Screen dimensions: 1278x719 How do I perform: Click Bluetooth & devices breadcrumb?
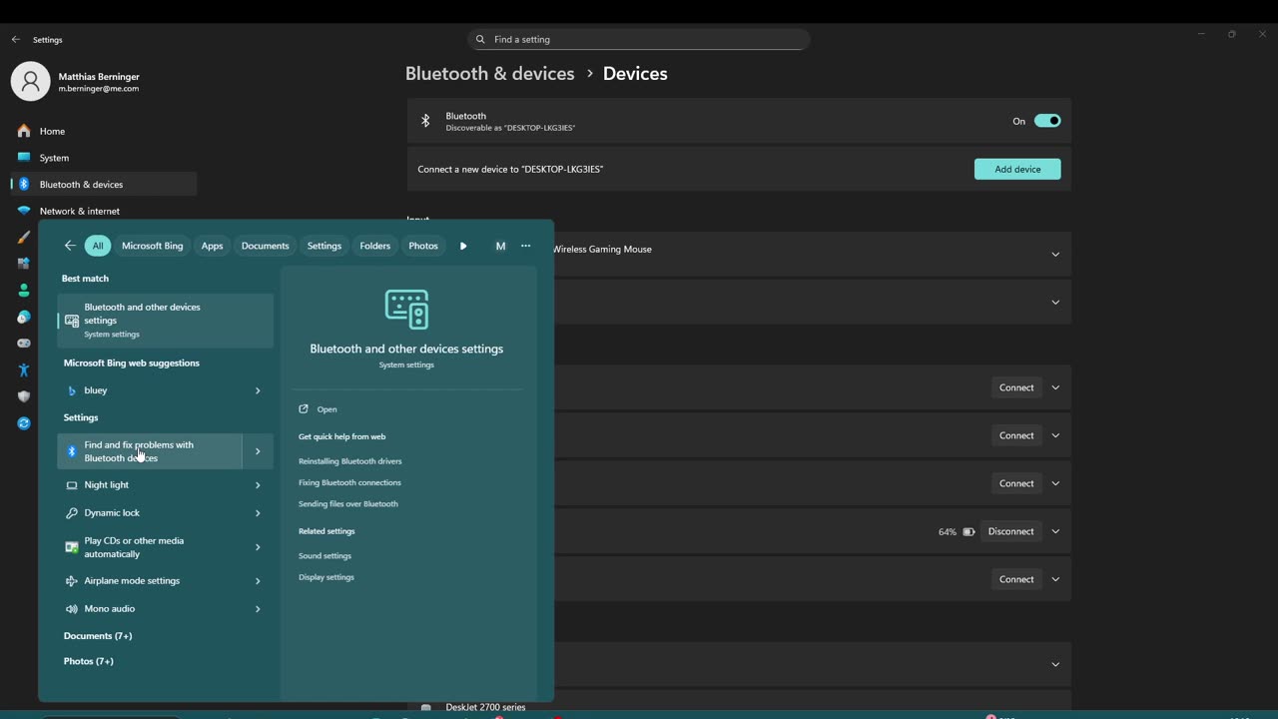point(490,74)
